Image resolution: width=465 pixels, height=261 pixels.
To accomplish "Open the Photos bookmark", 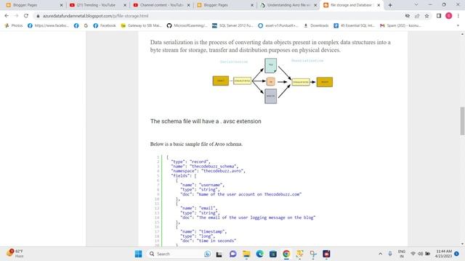I will point(14,25).
